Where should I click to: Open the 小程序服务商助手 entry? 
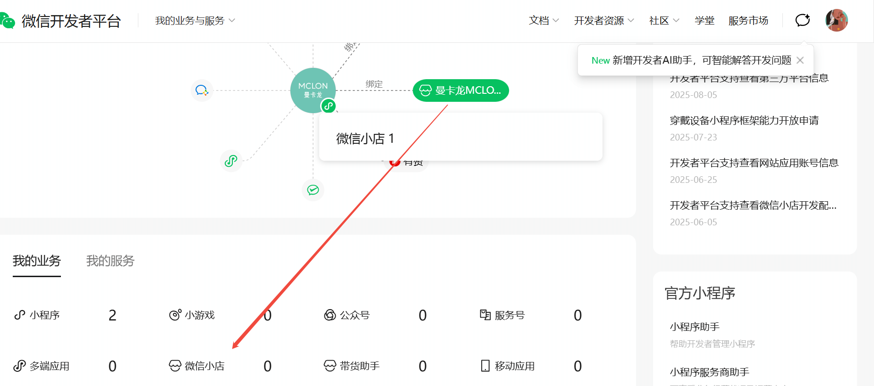click(710, 372)
